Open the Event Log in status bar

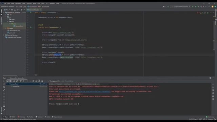tap(210, 117)
